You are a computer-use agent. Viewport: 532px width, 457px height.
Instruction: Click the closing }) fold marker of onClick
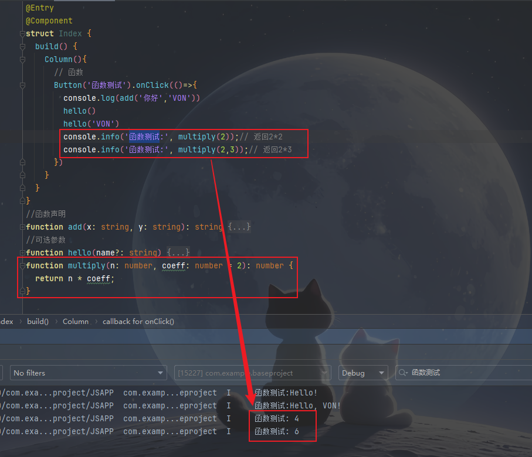tap(22, 162)
